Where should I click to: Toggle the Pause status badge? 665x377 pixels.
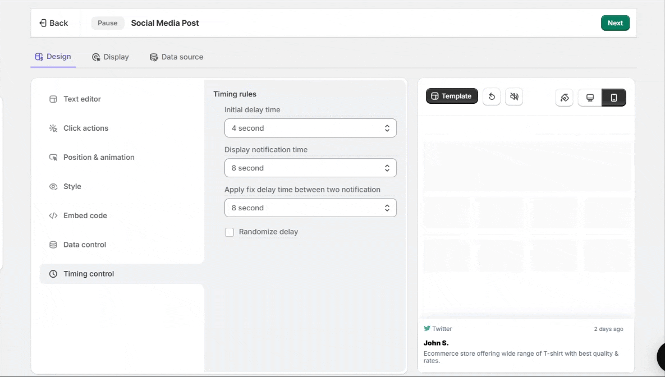click(108, 23)
